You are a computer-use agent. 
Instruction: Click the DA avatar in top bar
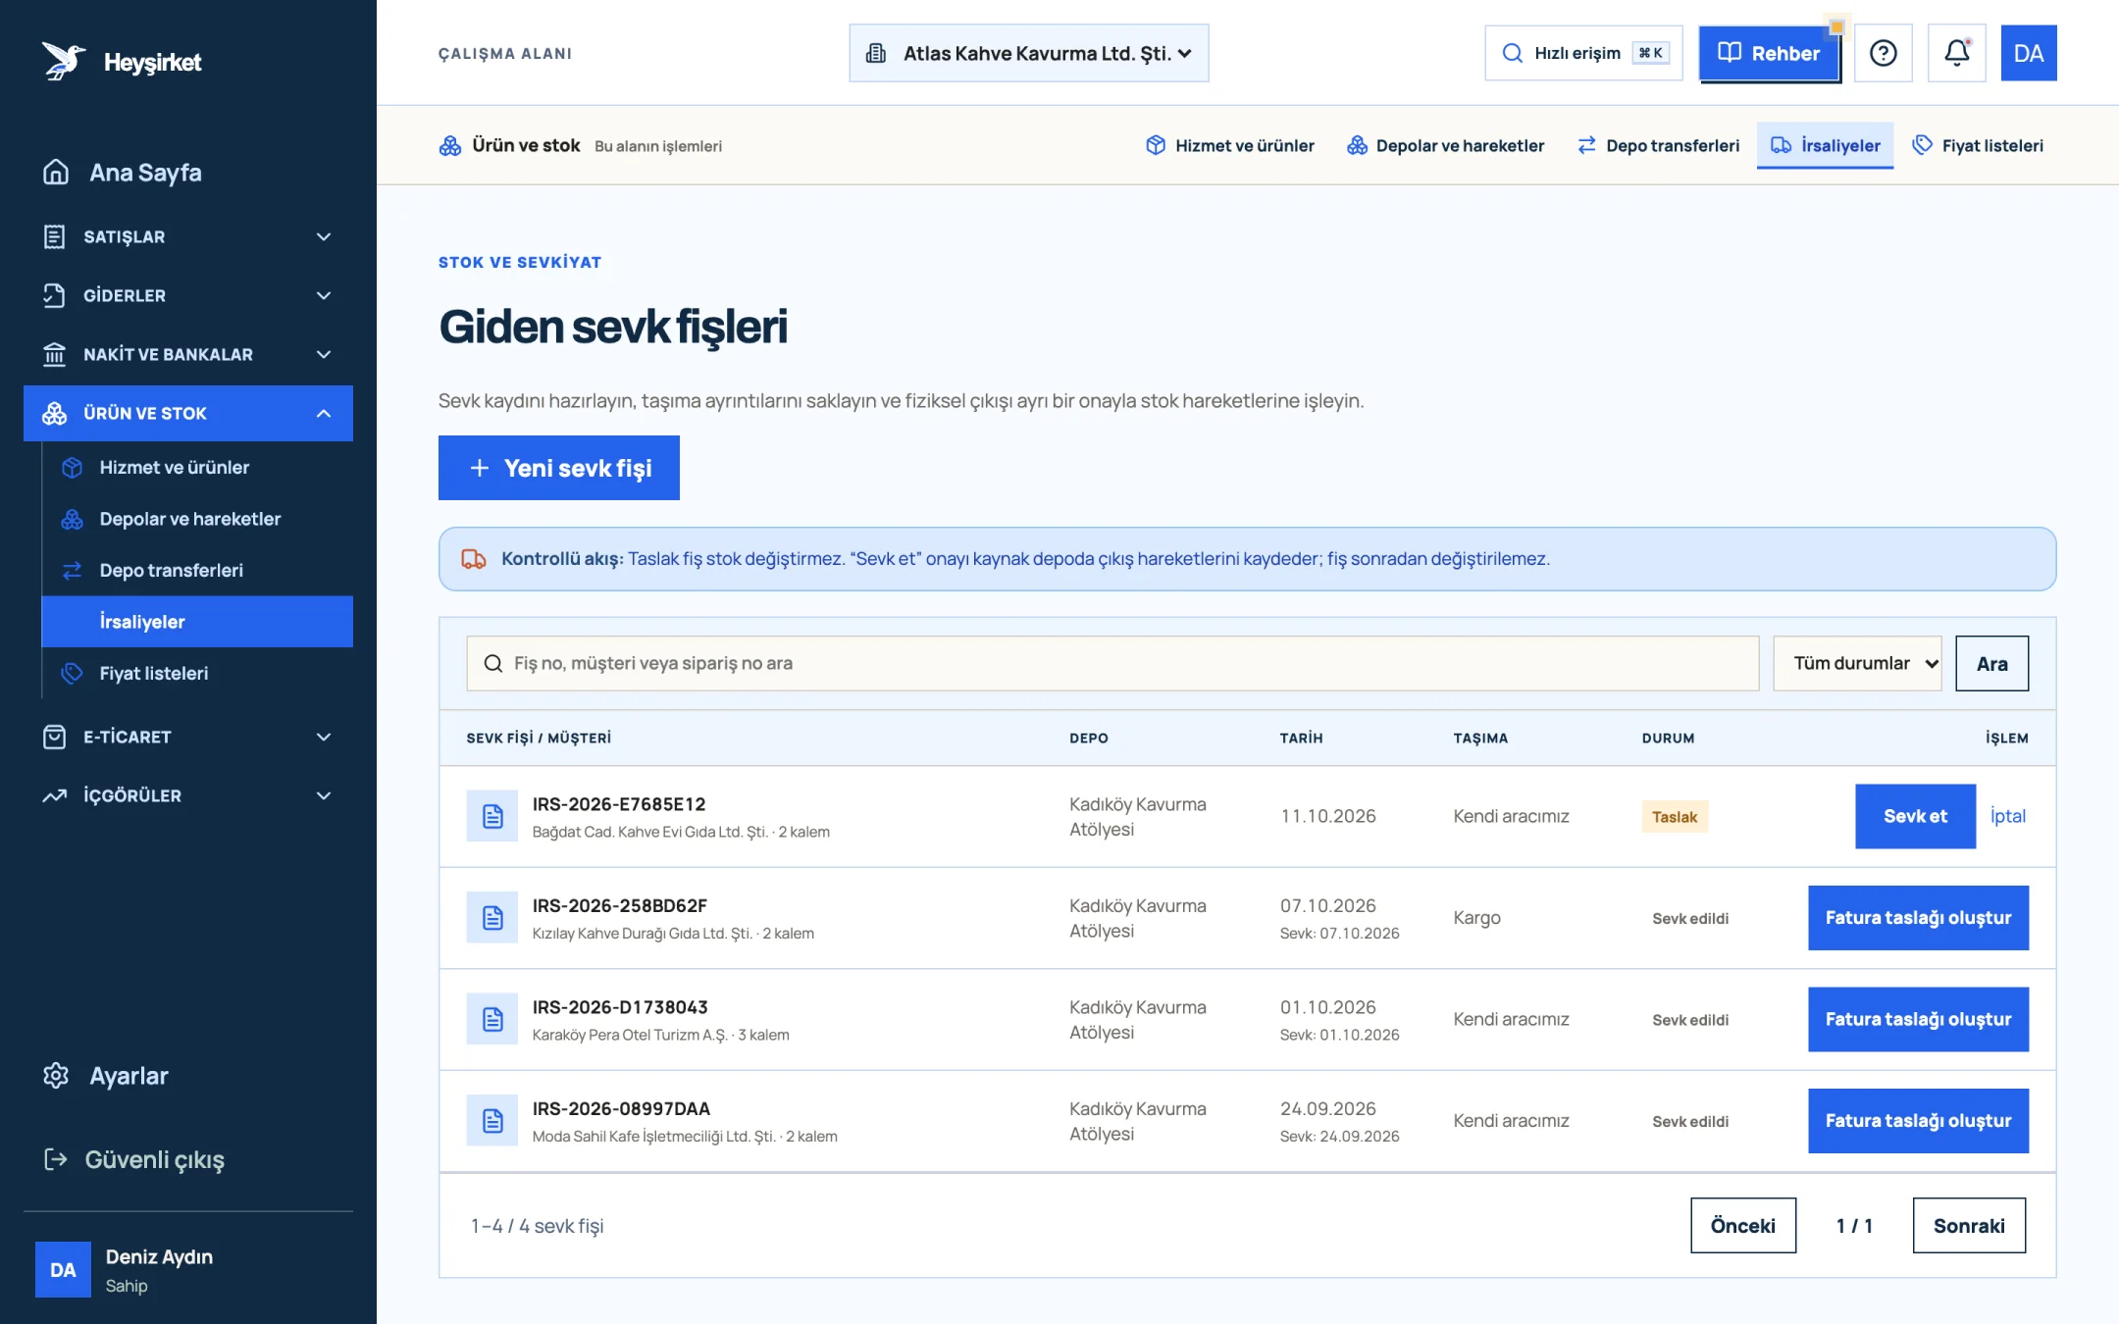(x=2028, y=53)
